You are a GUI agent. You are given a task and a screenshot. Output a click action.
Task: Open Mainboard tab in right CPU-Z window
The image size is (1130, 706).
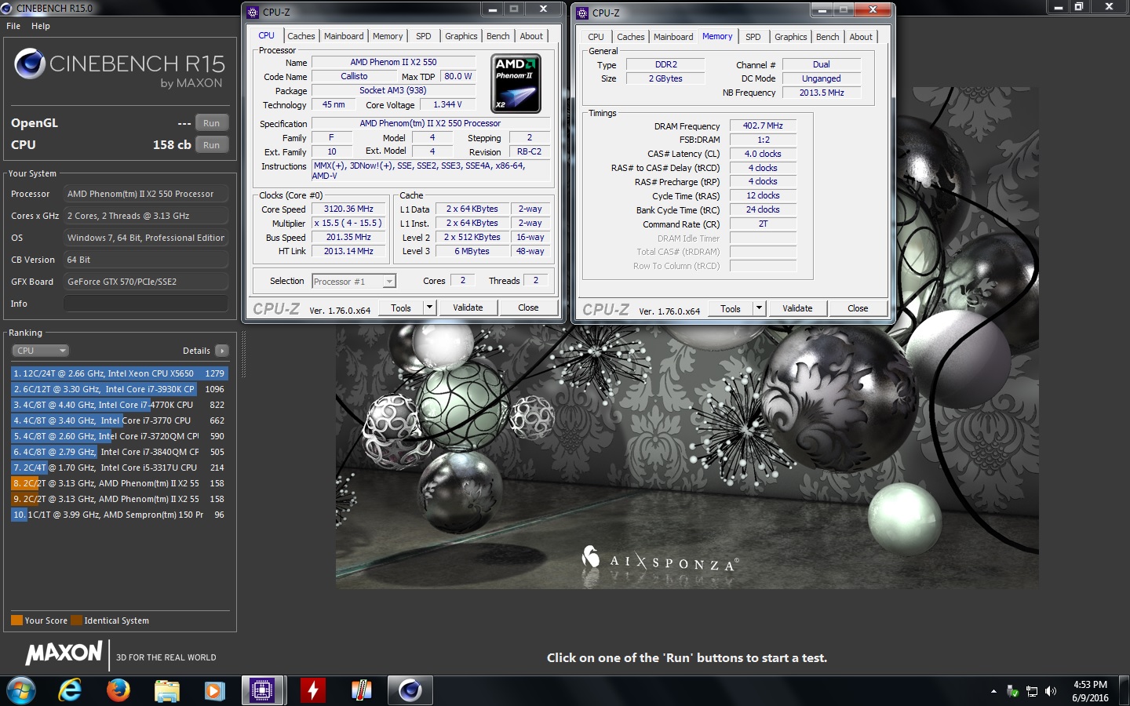[673, 37]
